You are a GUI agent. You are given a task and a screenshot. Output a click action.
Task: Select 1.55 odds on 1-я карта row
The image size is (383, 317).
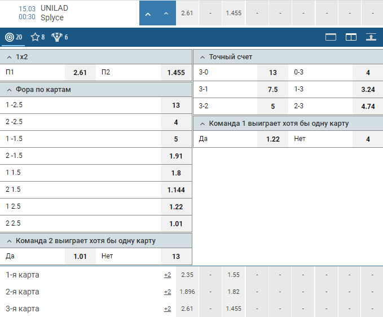coord(234,275)
